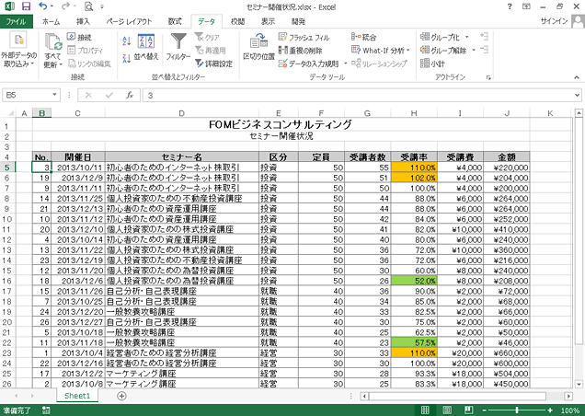585x416 pixels.
Task: Click green cell 52.0% in row 16
Action: (414, 281)
